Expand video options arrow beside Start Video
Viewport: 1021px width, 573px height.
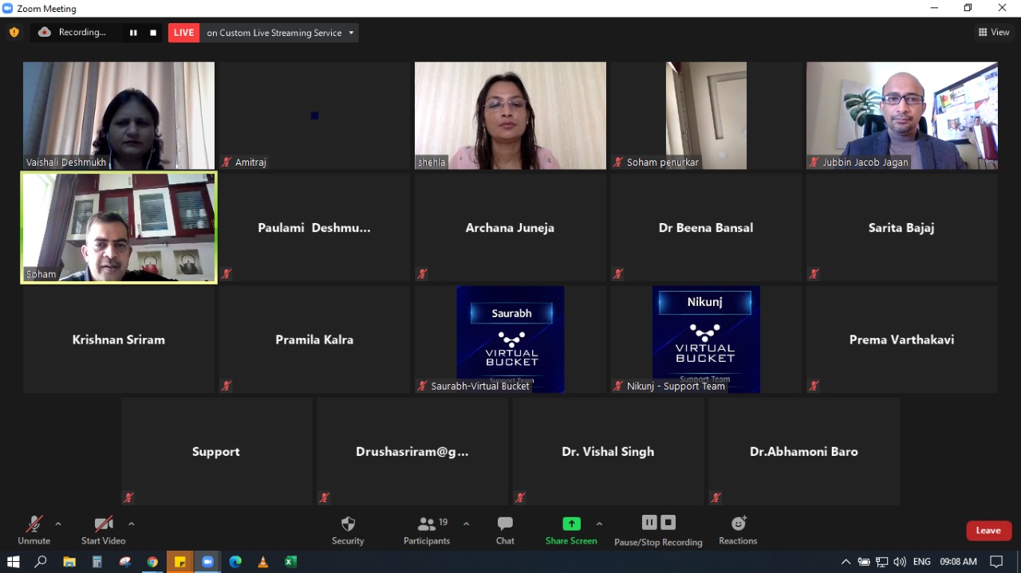(132, 524)
